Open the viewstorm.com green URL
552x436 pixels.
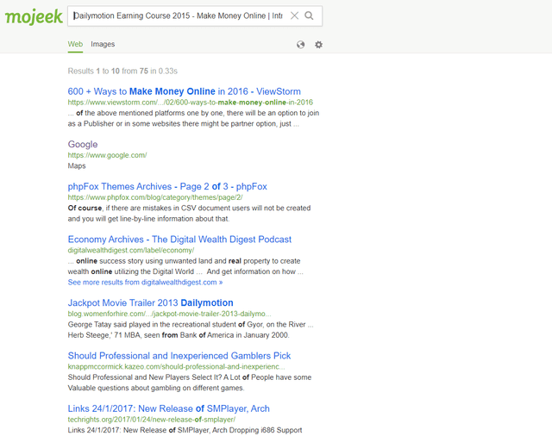click(x=191, y=103)
